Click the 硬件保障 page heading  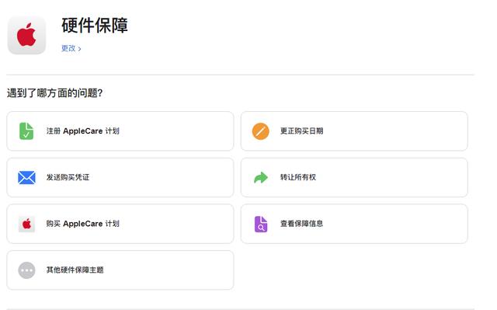tap(95, 26)
